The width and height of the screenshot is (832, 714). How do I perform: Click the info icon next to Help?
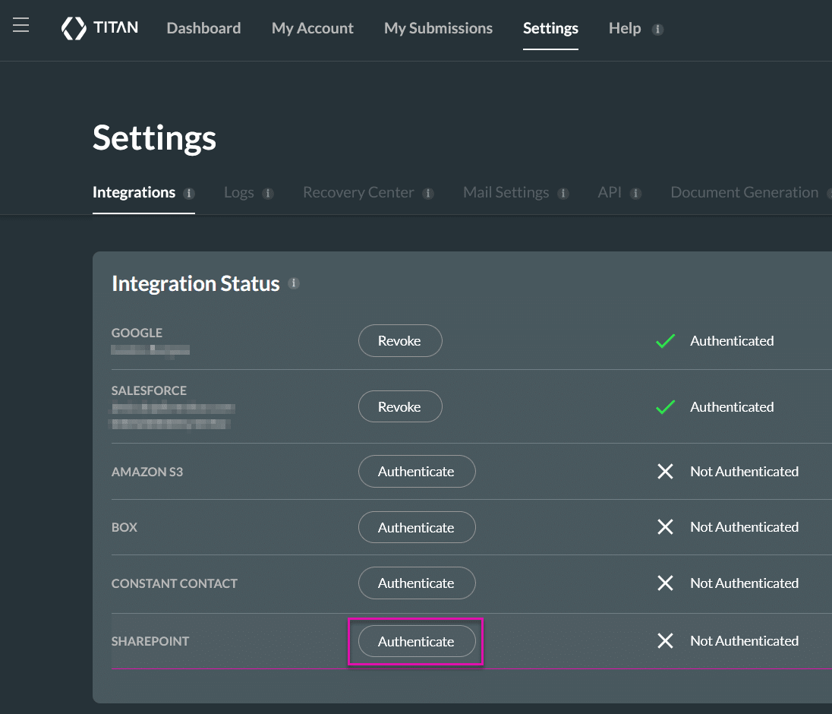656,29
